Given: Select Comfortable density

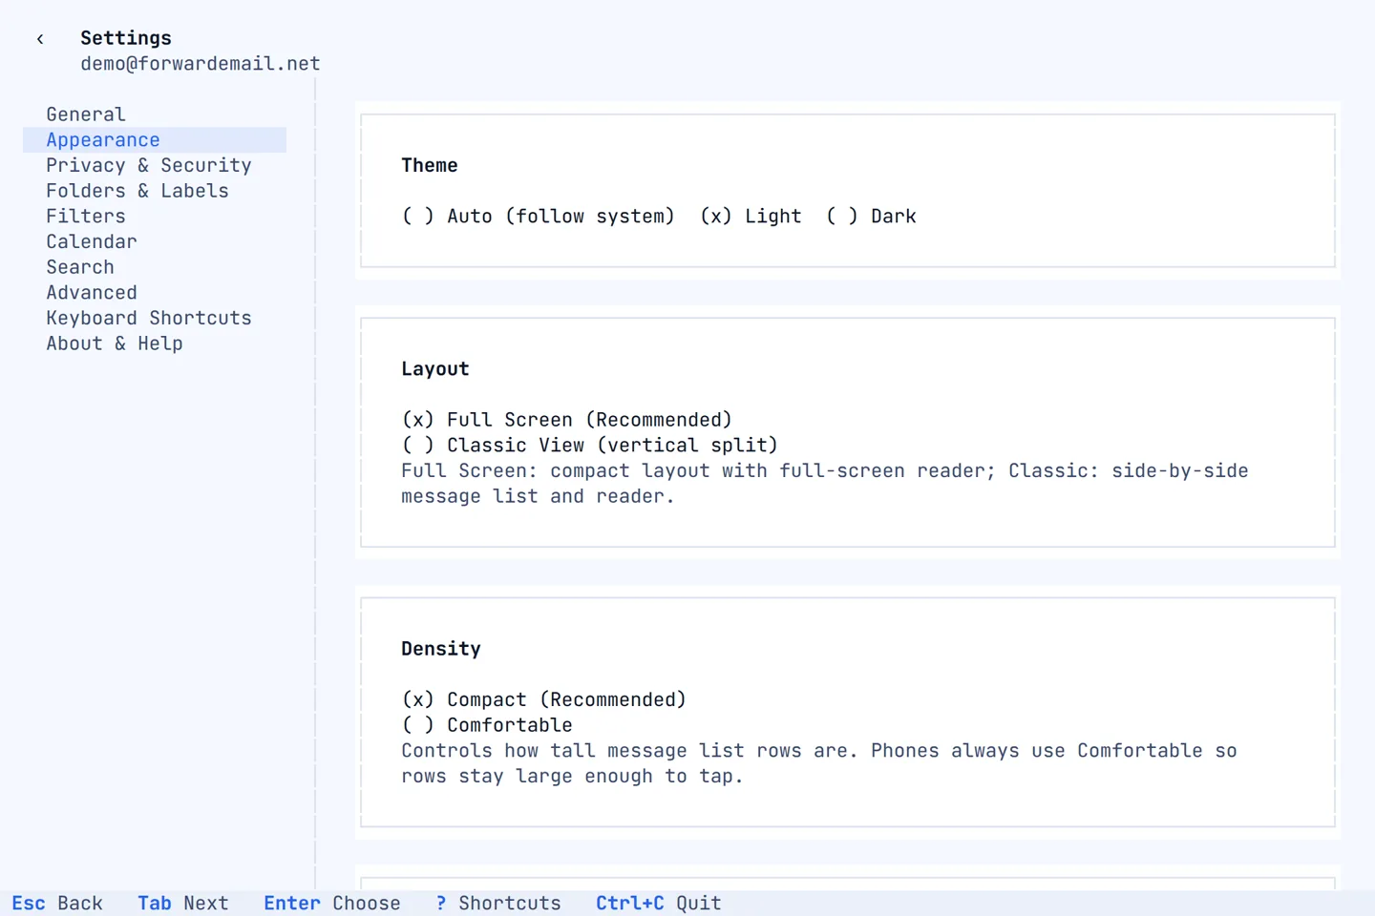Looking at the screenshot, I should [487, 725].
